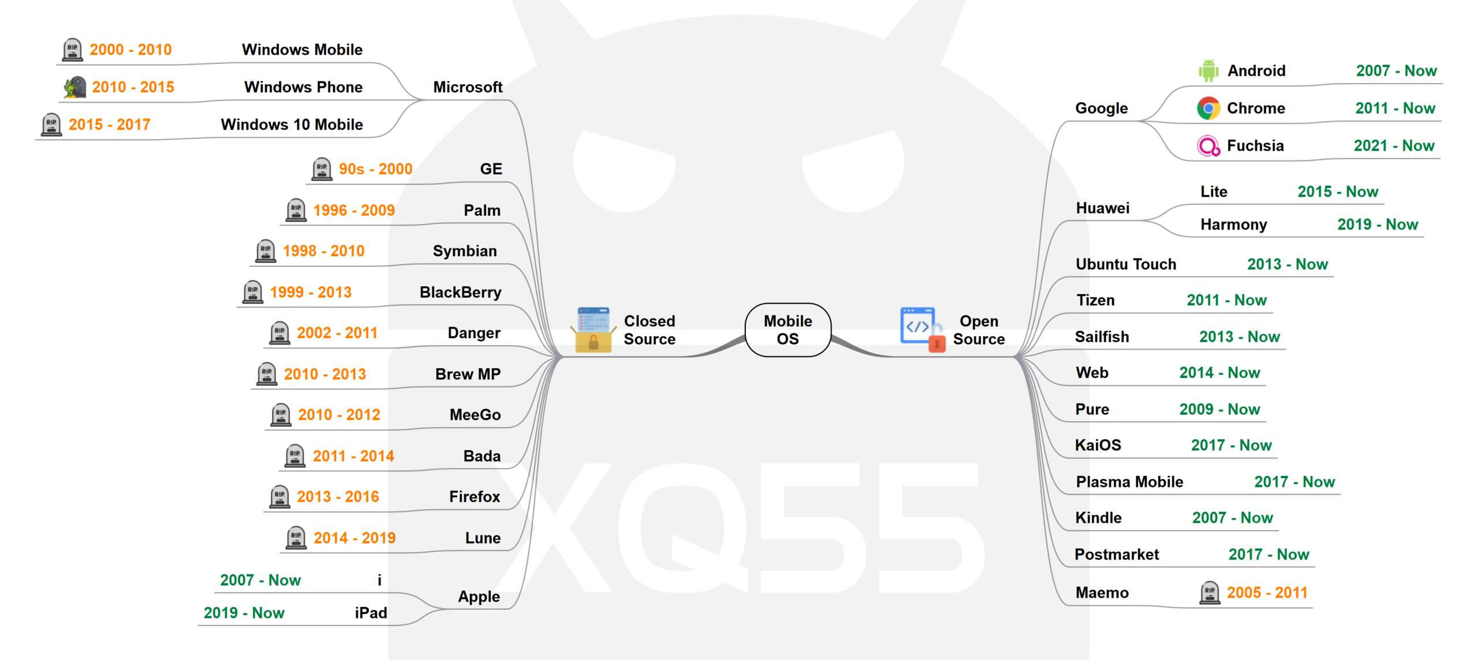Screen dimensions: 1478x660
Task: Click the zombie tombstone beside Windows Phone
Action: (75, 87)
